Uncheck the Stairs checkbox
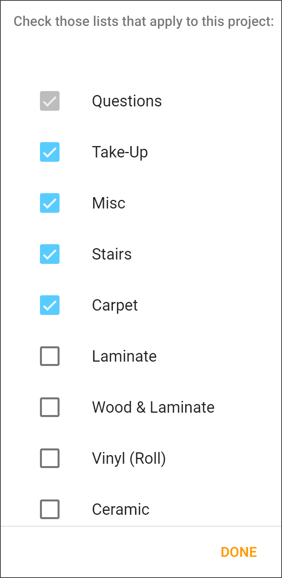Viewport: 282px width, 578px height. (x=49, y=254)
